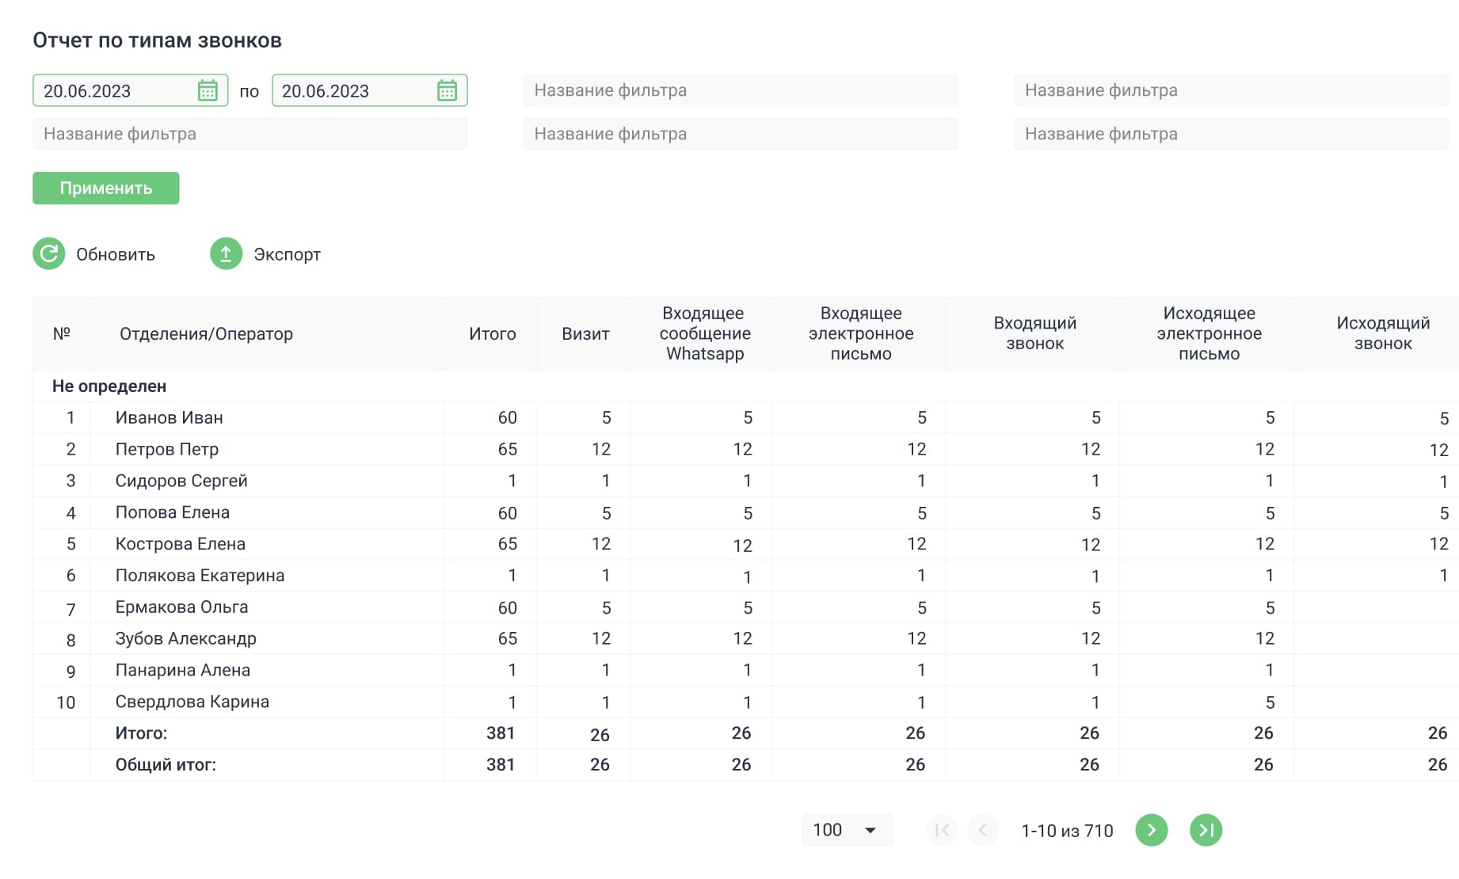Jump to last page arrow

coord(1206,830)
